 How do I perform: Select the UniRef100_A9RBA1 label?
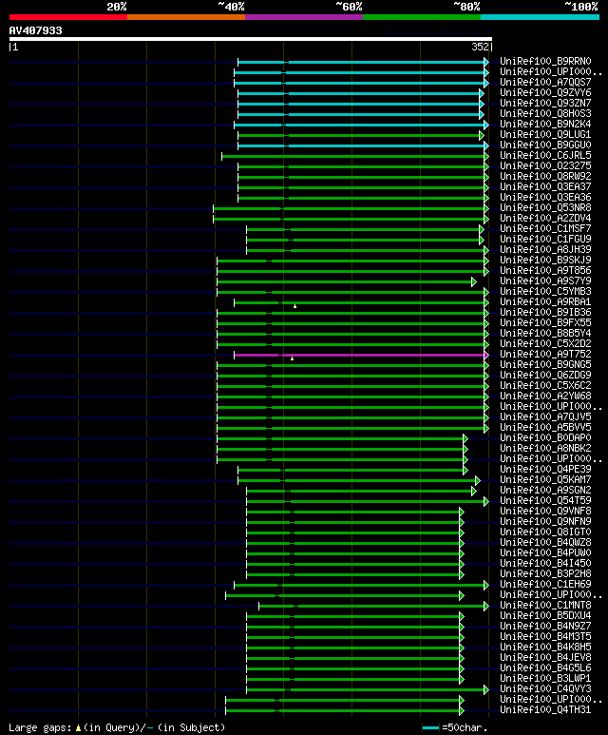click(x=545, y=301)
